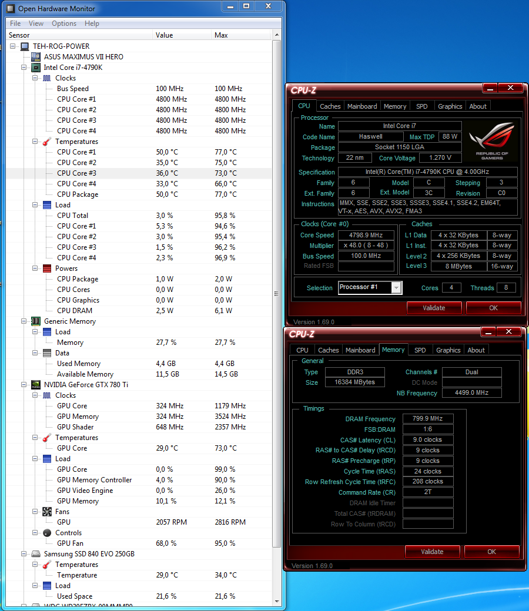Click the Clocks icon under Intel Core i7-4790K
Viewport: 529px width, 611px height.
tap(47, 78)
